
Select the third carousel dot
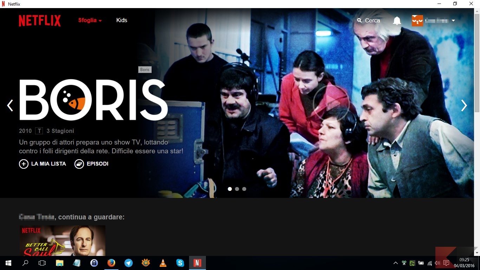tap(244, 189)
